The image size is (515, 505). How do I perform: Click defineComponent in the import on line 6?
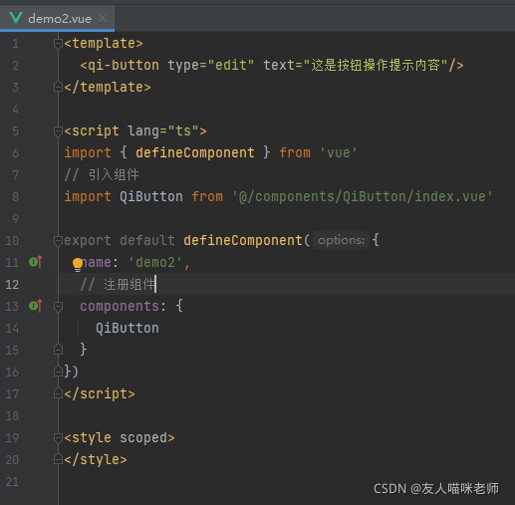[195, 152]
